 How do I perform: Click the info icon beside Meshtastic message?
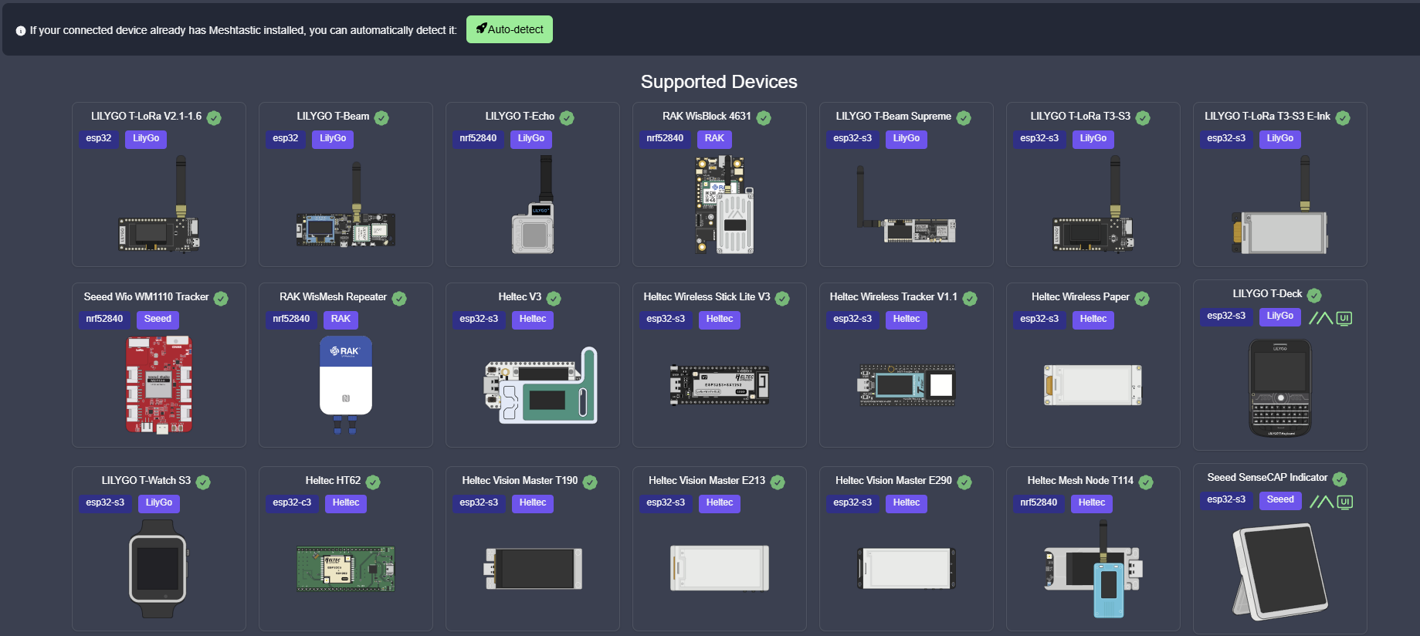pos(21,31)
